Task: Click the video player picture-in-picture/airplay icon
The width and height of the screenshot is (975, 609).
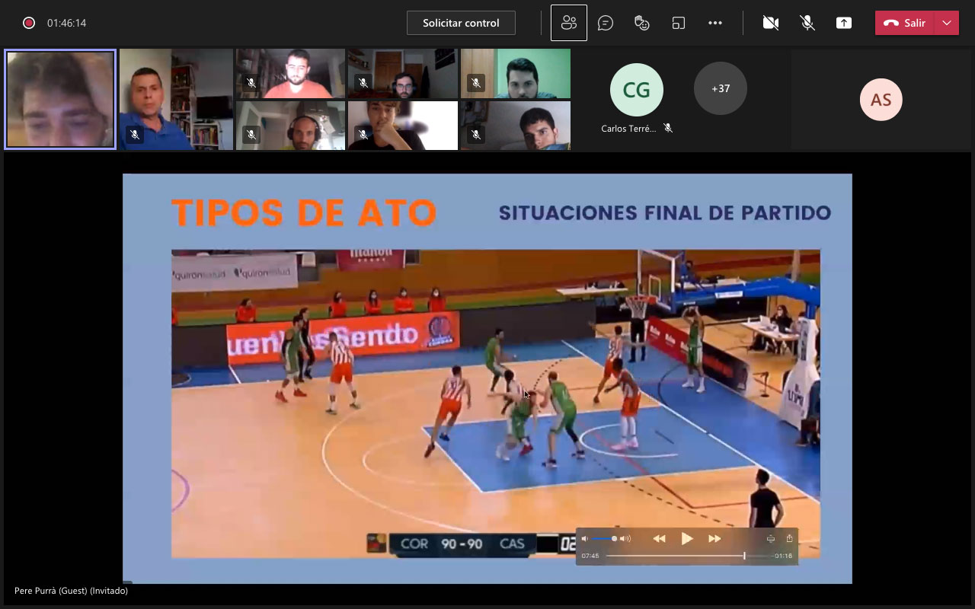Action: (x=771, y=538)
